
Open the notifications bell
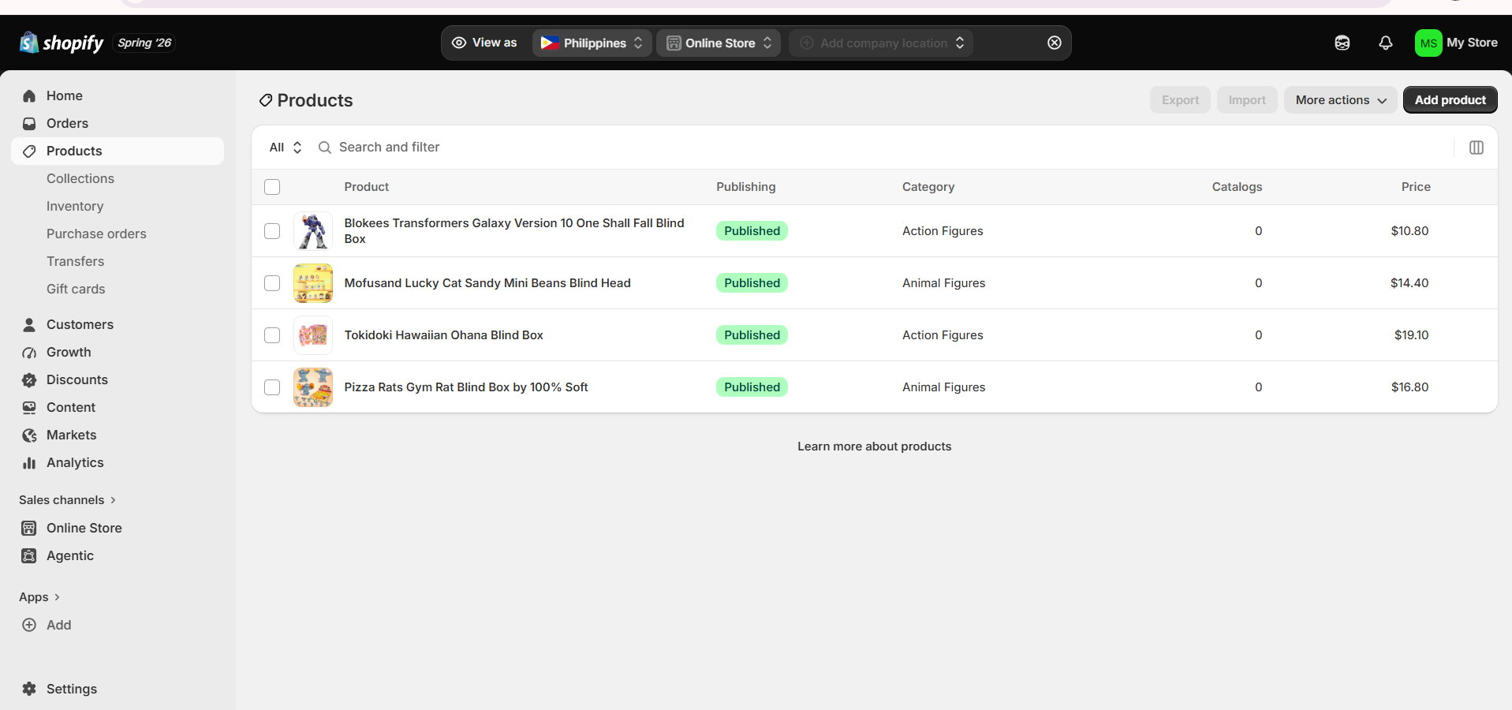coord(1386,43)
